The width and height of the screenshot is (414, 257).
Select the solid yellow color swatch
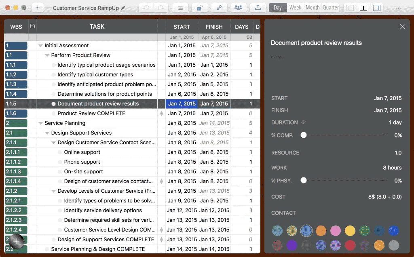point(350,231)
